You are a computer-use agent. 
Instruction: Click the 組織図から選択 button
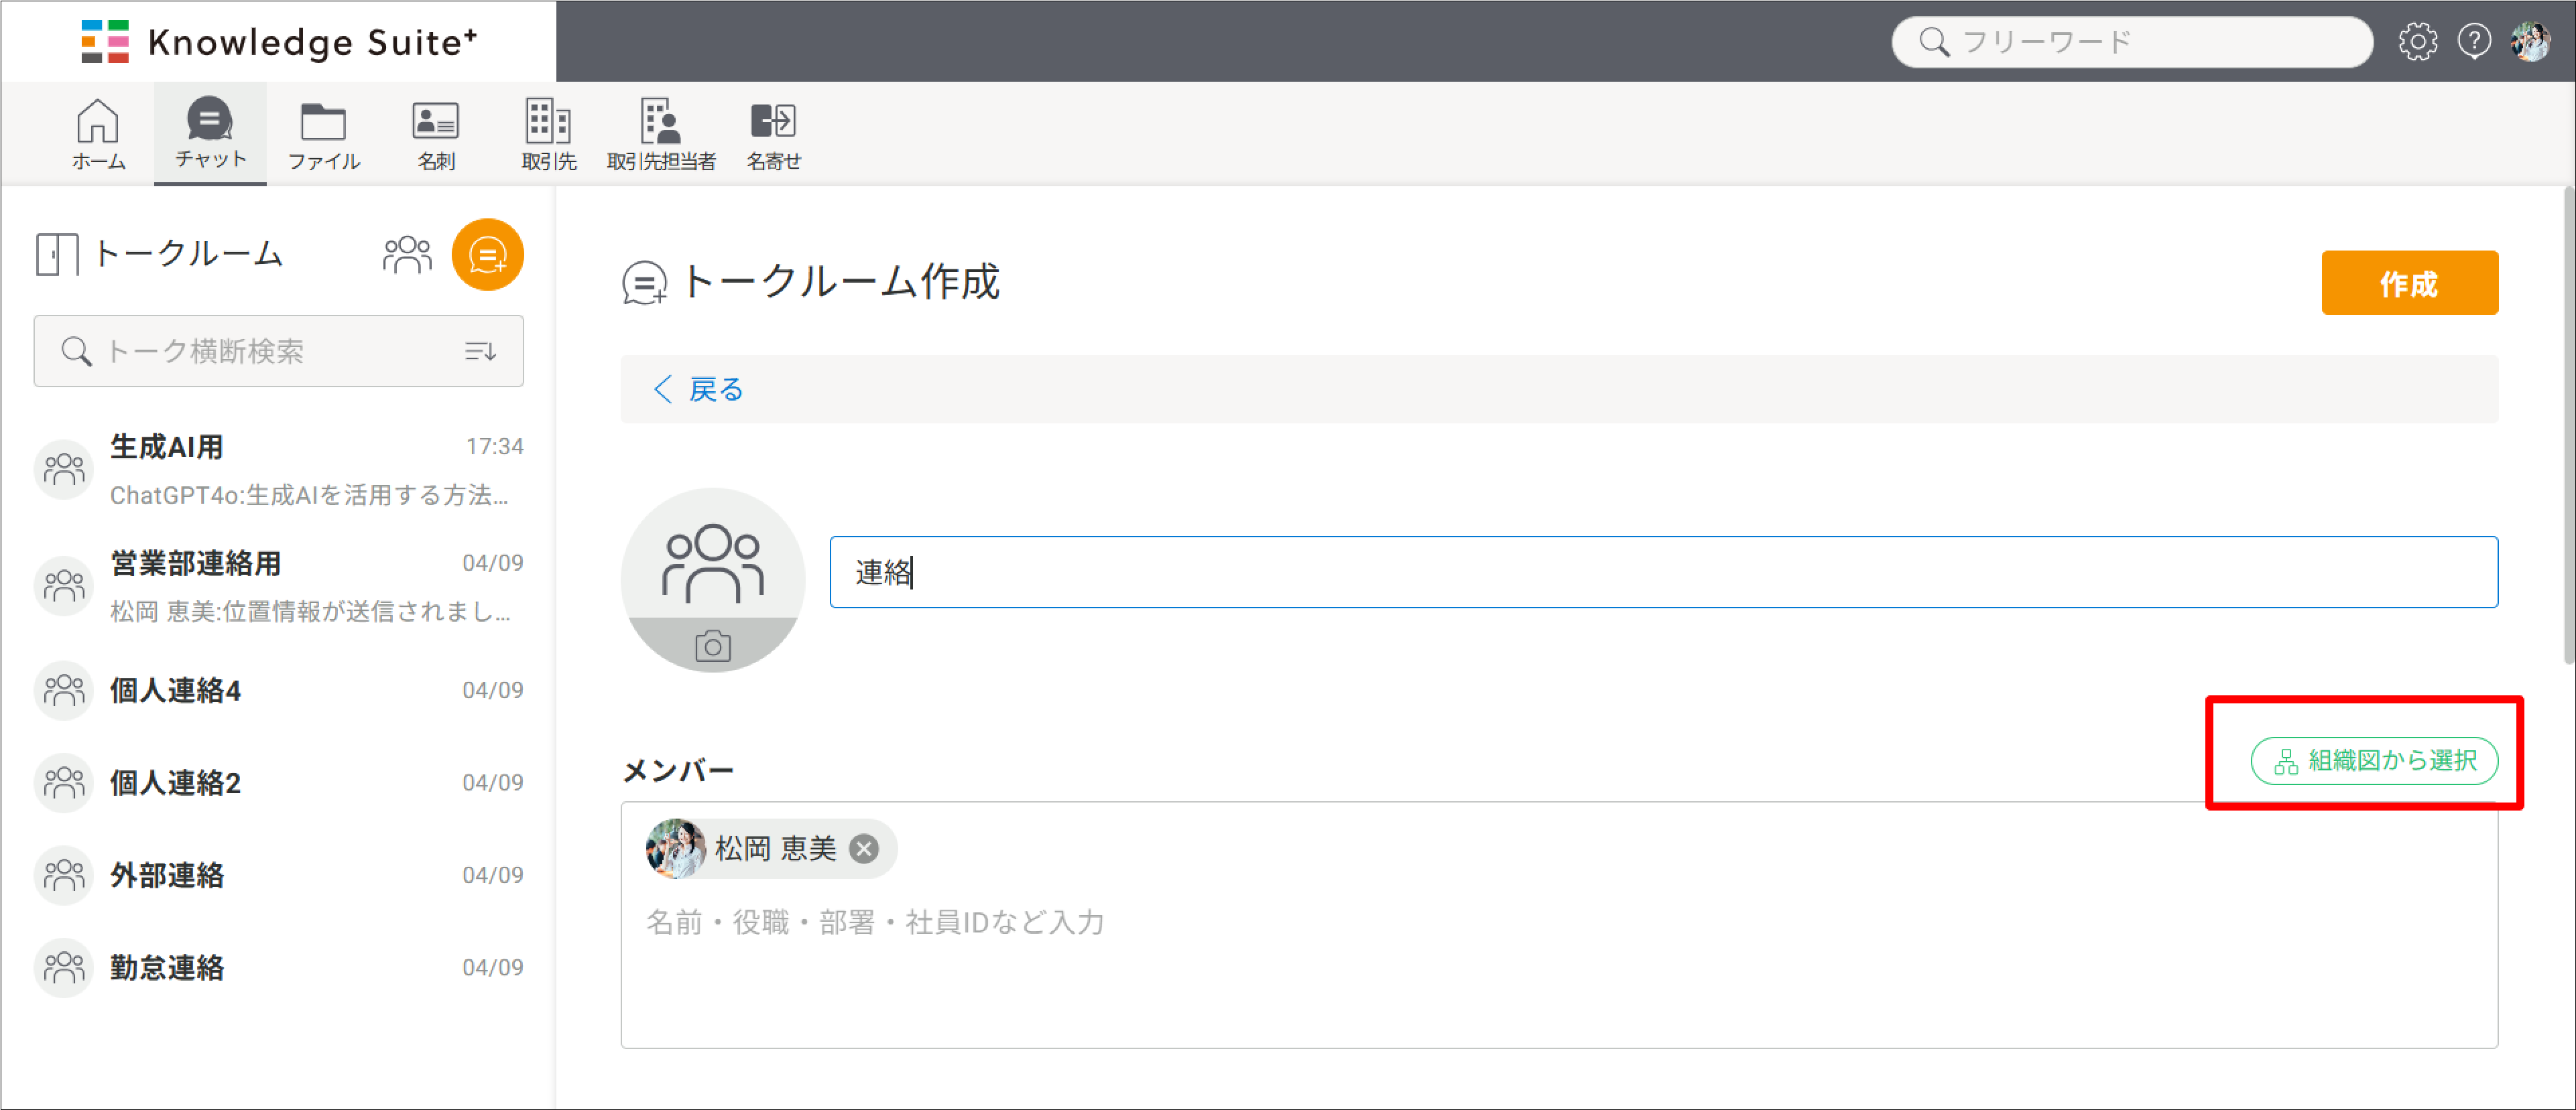[x=2374, y=761]
